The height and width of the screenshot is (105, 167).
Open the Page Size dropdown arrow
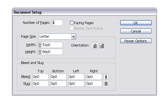pyautogui.click(x=73, y=37)
